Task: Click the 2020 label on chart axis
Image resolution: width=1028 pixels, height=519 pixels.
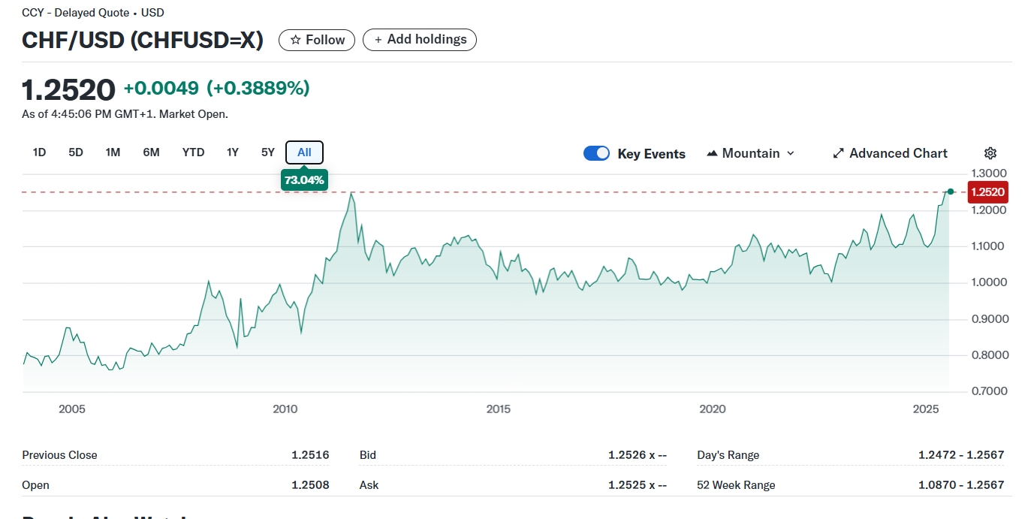Action: [712, 409]
